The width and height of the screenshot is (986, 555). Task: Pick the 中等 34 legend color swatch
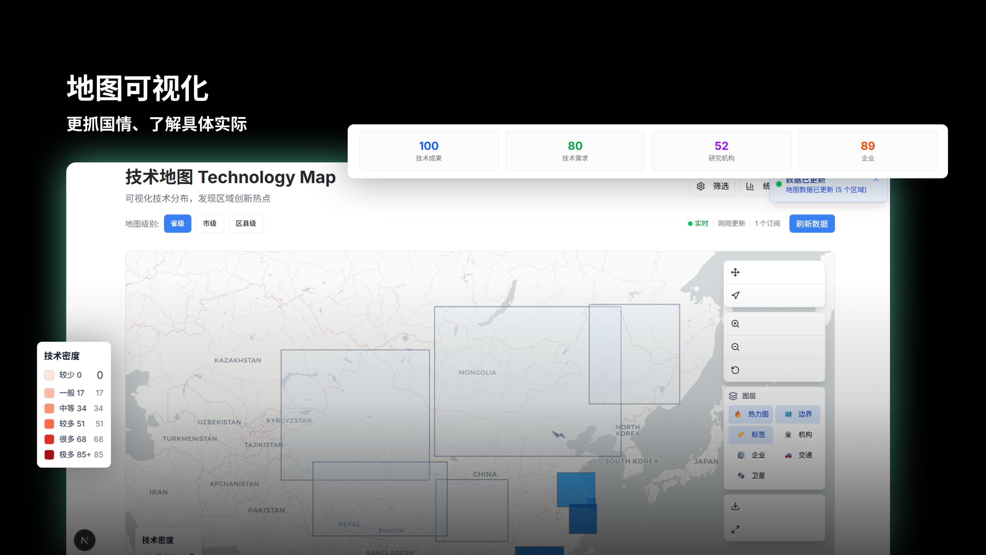point(49,408)
